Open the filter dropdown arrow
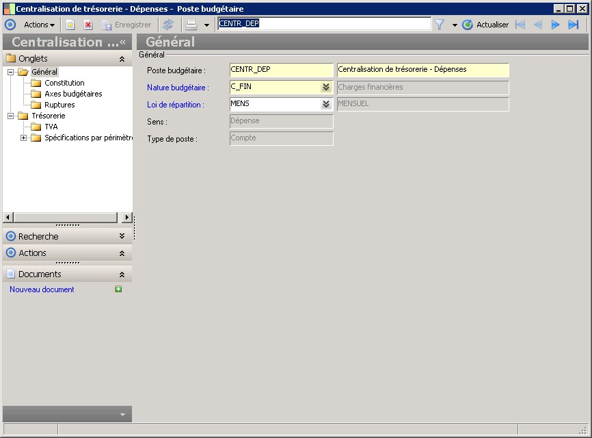The width and height of the screenshot is (592, 438). [455, 25]
